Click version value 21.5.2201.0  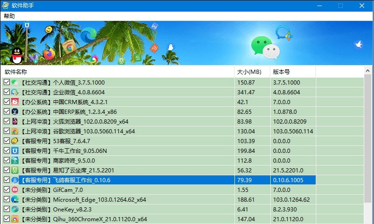[288, 171]
